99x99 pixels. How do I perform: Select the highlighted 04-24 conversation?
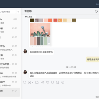click(10, 92)
